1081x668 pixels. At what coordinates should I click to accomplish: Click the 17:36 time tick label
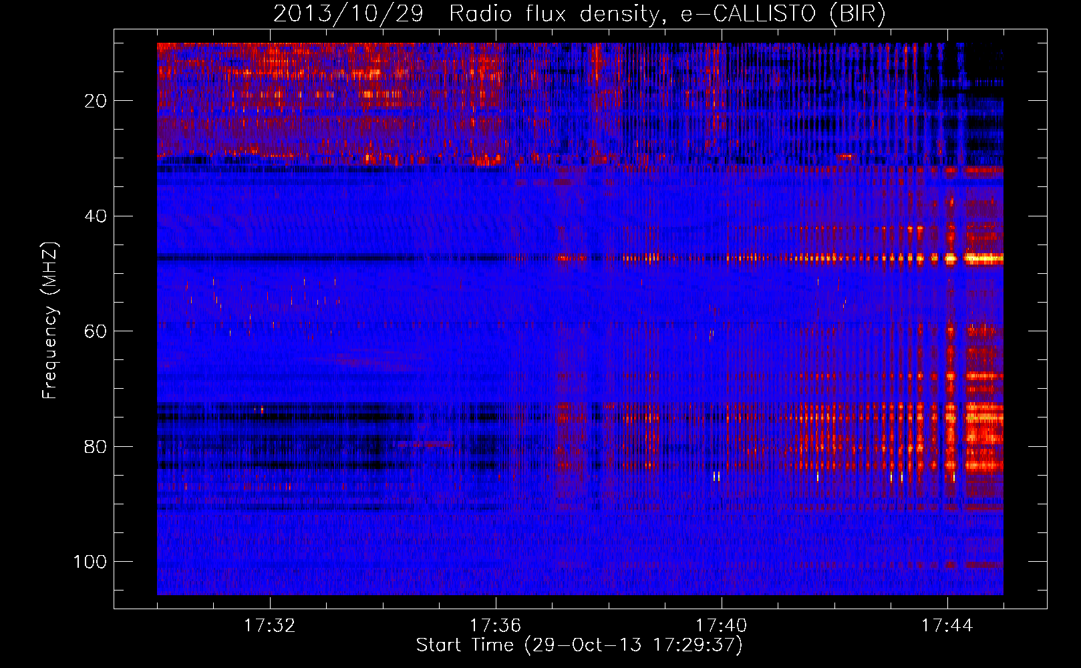click(496, 626)
